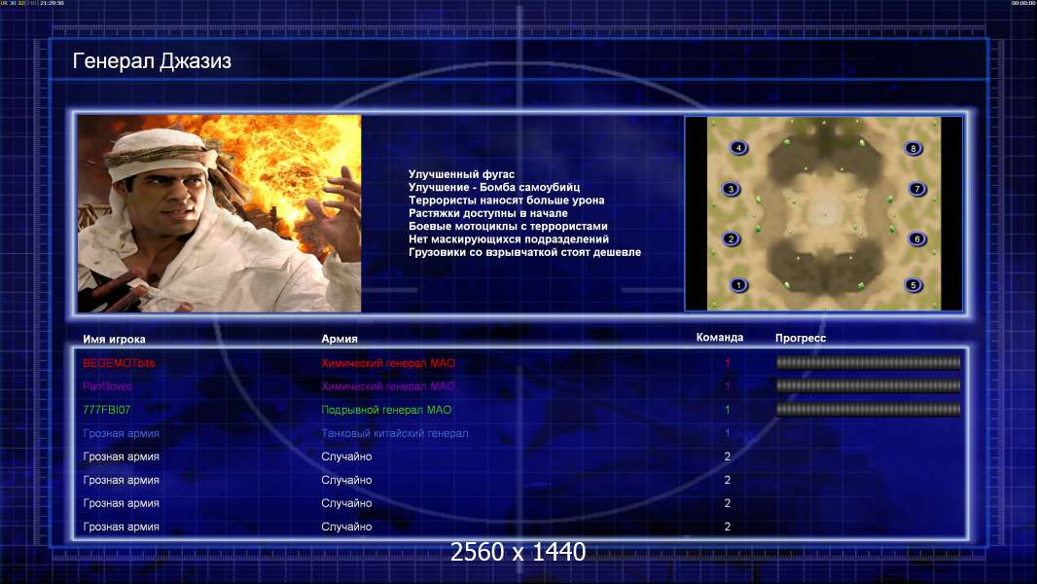Screen dimensions: 1037x584
Task: Click start position 5 on the minimap
Action: [x=913, y=285]
